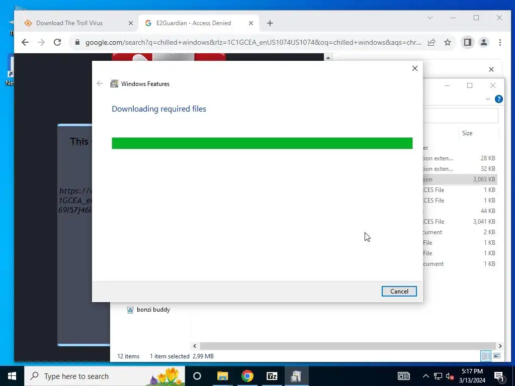Open Chrome three-dot menu

pyautogui.click(x=500, y=42)
